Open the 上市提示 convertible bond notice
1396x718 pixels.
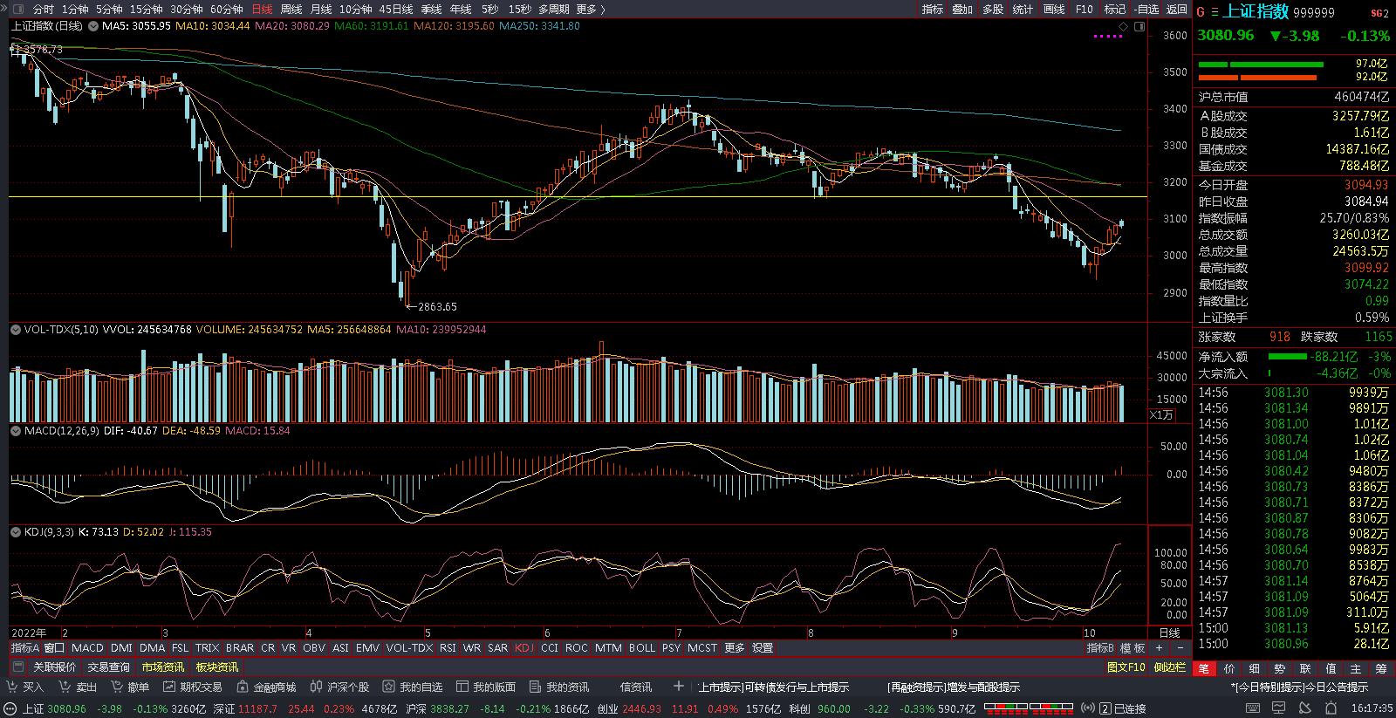pyautogui.click(x=774, y=687)
